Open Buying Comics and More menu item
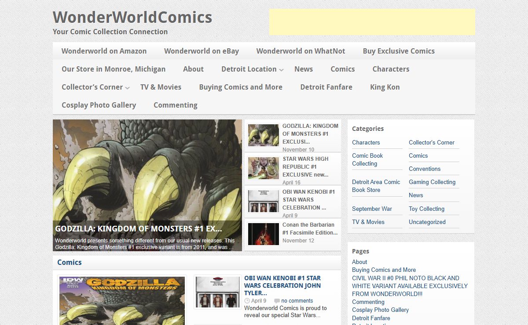528x325 pixels. (x=241, y=87)
